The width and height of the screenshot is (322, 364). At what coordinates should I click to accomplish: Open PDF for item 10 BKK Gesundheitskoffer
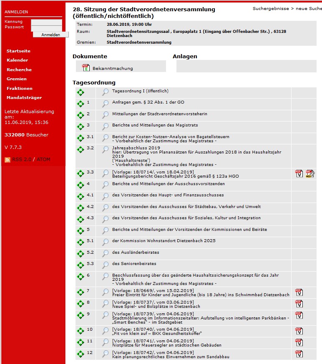tap(299, 331)
